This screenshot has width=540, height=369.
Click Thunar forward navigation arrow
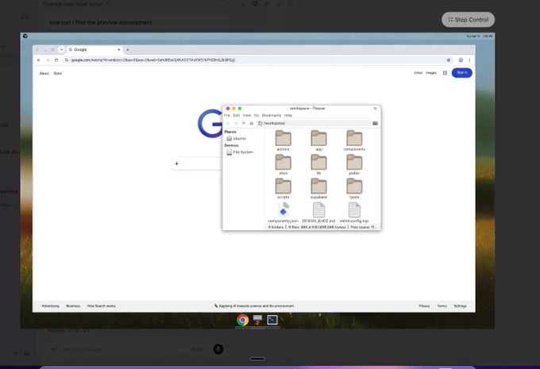[x=236, y=123]
